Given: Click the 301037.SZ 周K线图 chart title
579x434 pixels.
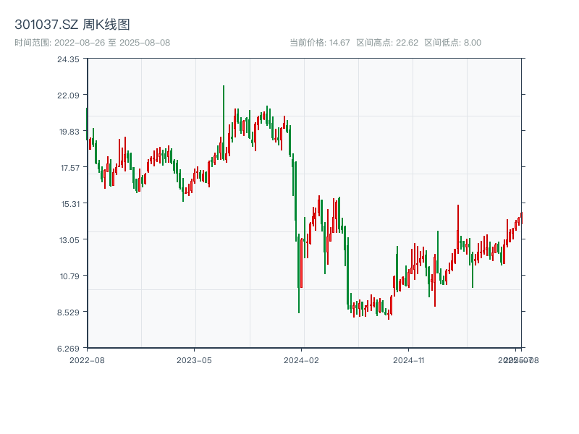Looking at the screenshot, I should (x=72, y=25).
